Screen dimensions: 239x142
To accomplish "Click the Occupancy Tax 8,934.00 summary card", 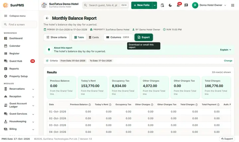I will point(123,88).
